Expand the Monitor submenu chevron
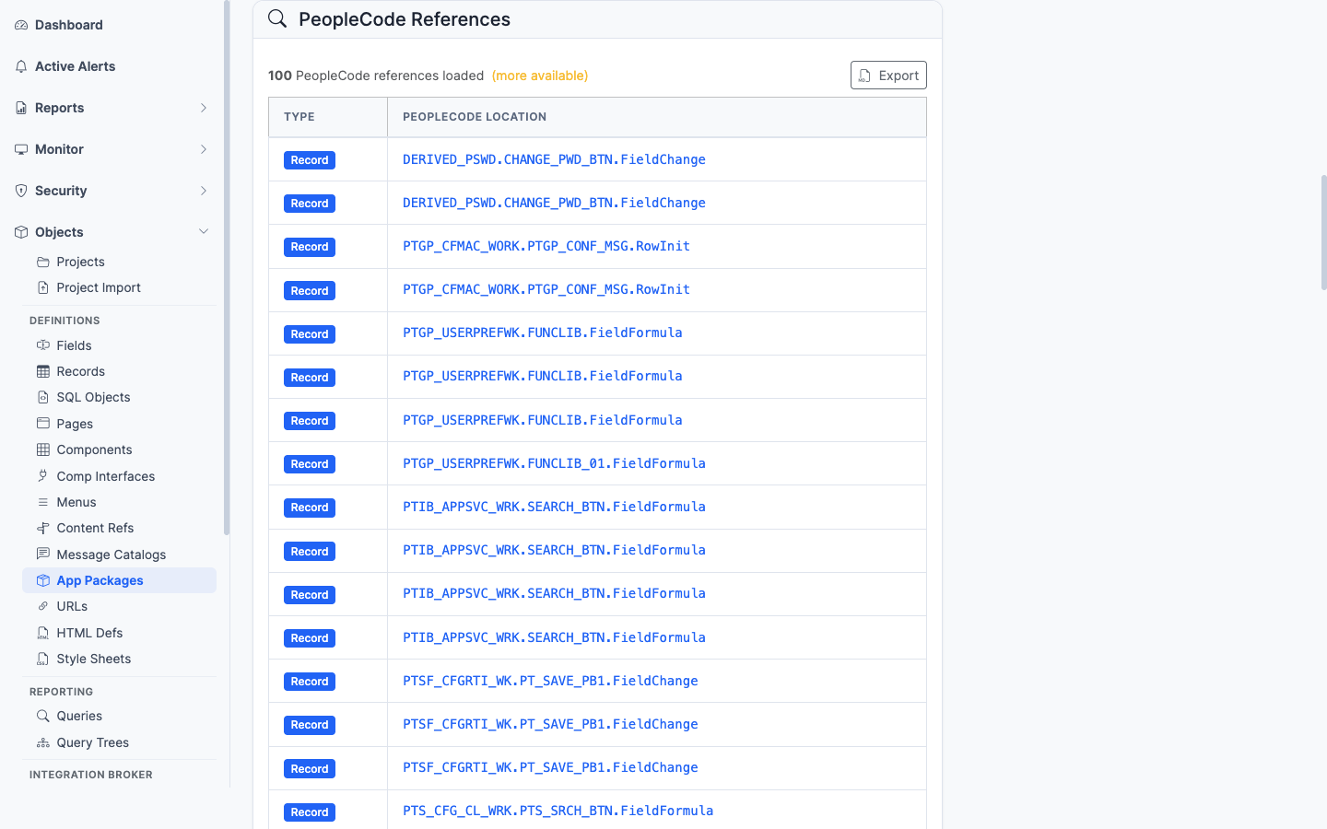This screenshot has height=829, width=1327. coord(204,149)
